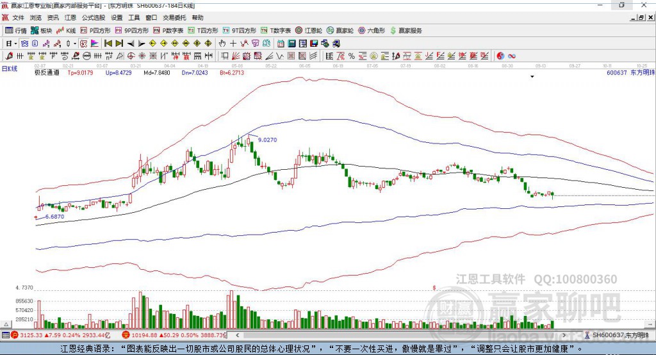Screen dimensions: 656x355
Task: Select the Gann fan lines tool
Action: [x=236, y=56]
